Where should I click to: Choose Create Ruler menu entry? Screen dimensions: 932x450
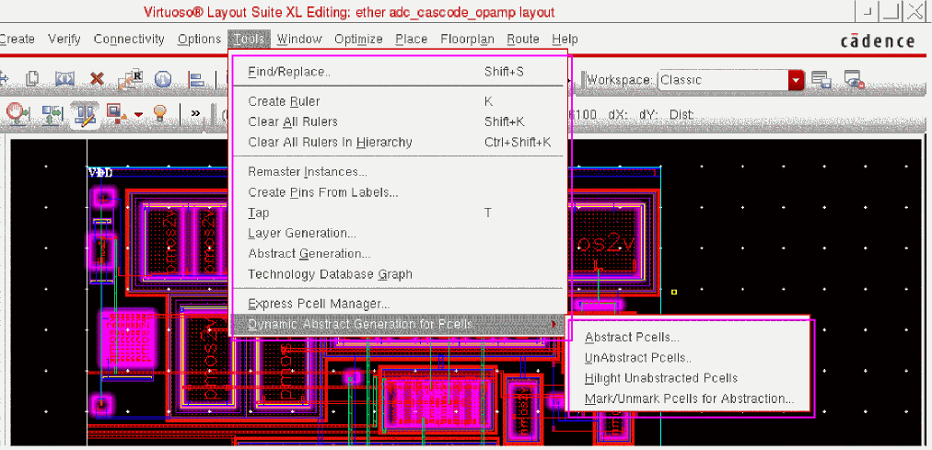coord(398,101)
